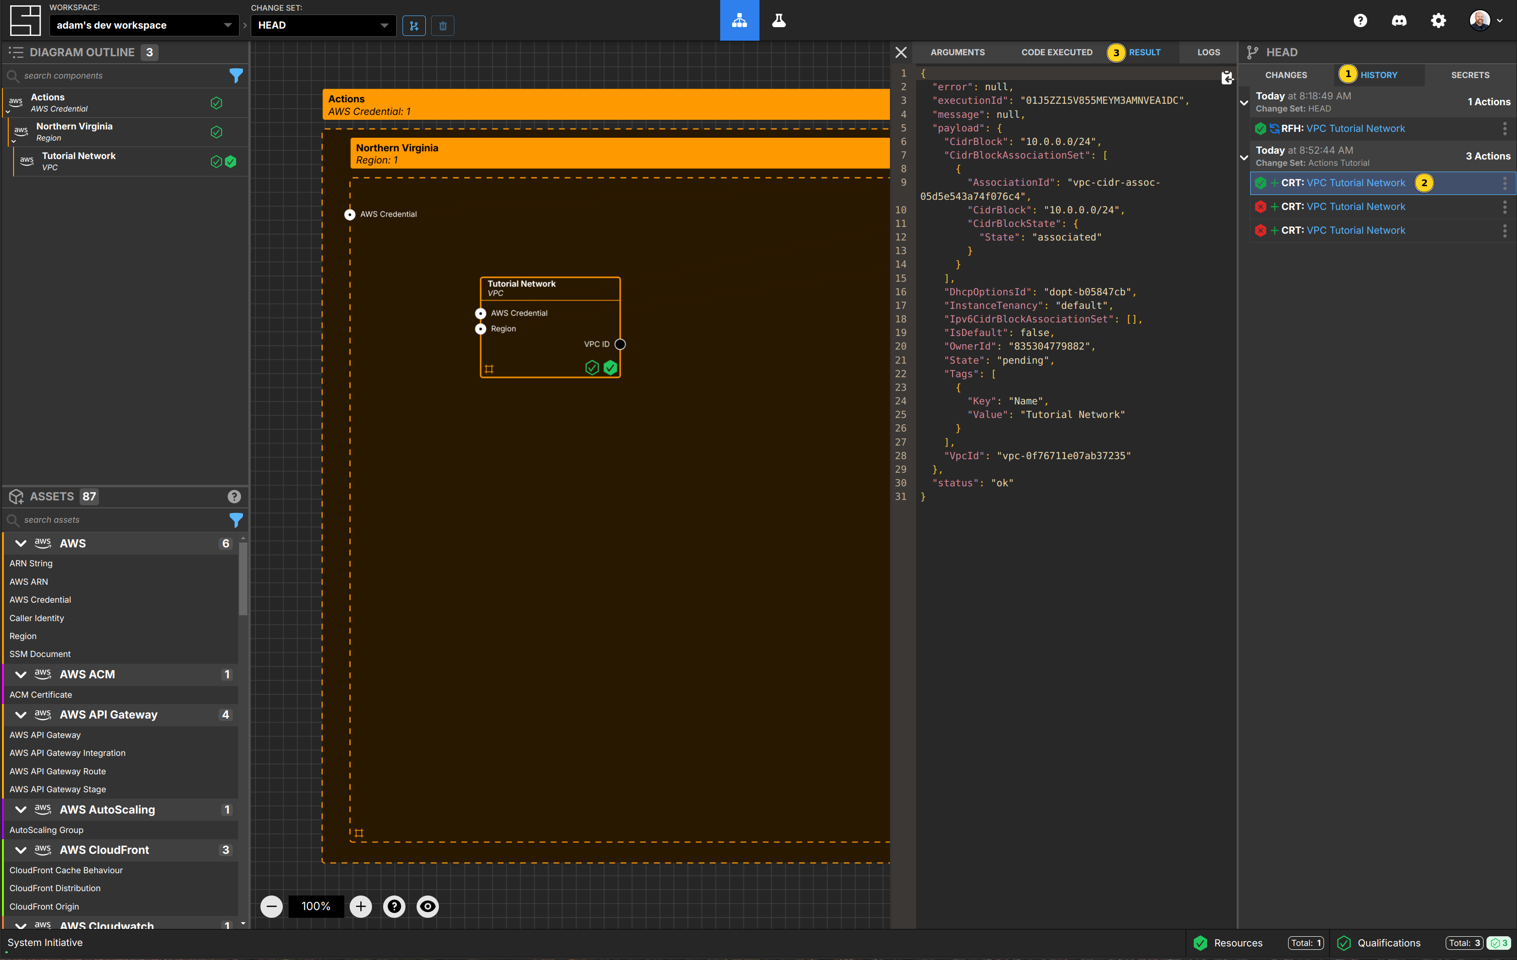Click the 100% zoom level box
This screenshot has width=1517, height=960.
click(316, 907)
